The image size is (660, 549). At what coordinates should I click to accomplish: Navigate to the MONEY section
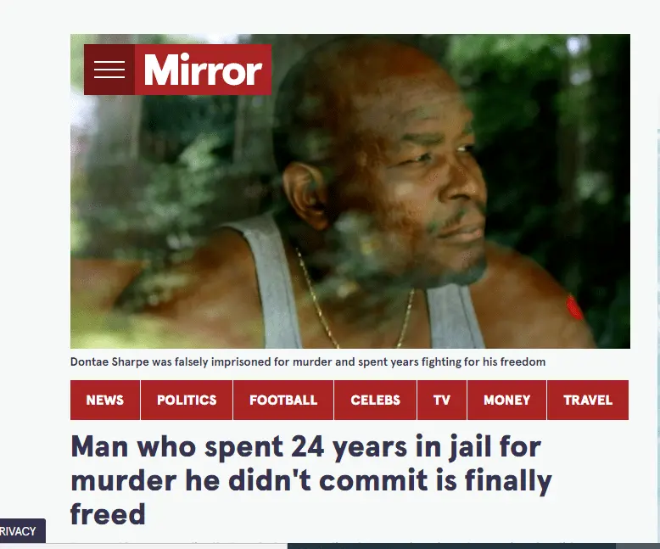[x=506, y=400]
